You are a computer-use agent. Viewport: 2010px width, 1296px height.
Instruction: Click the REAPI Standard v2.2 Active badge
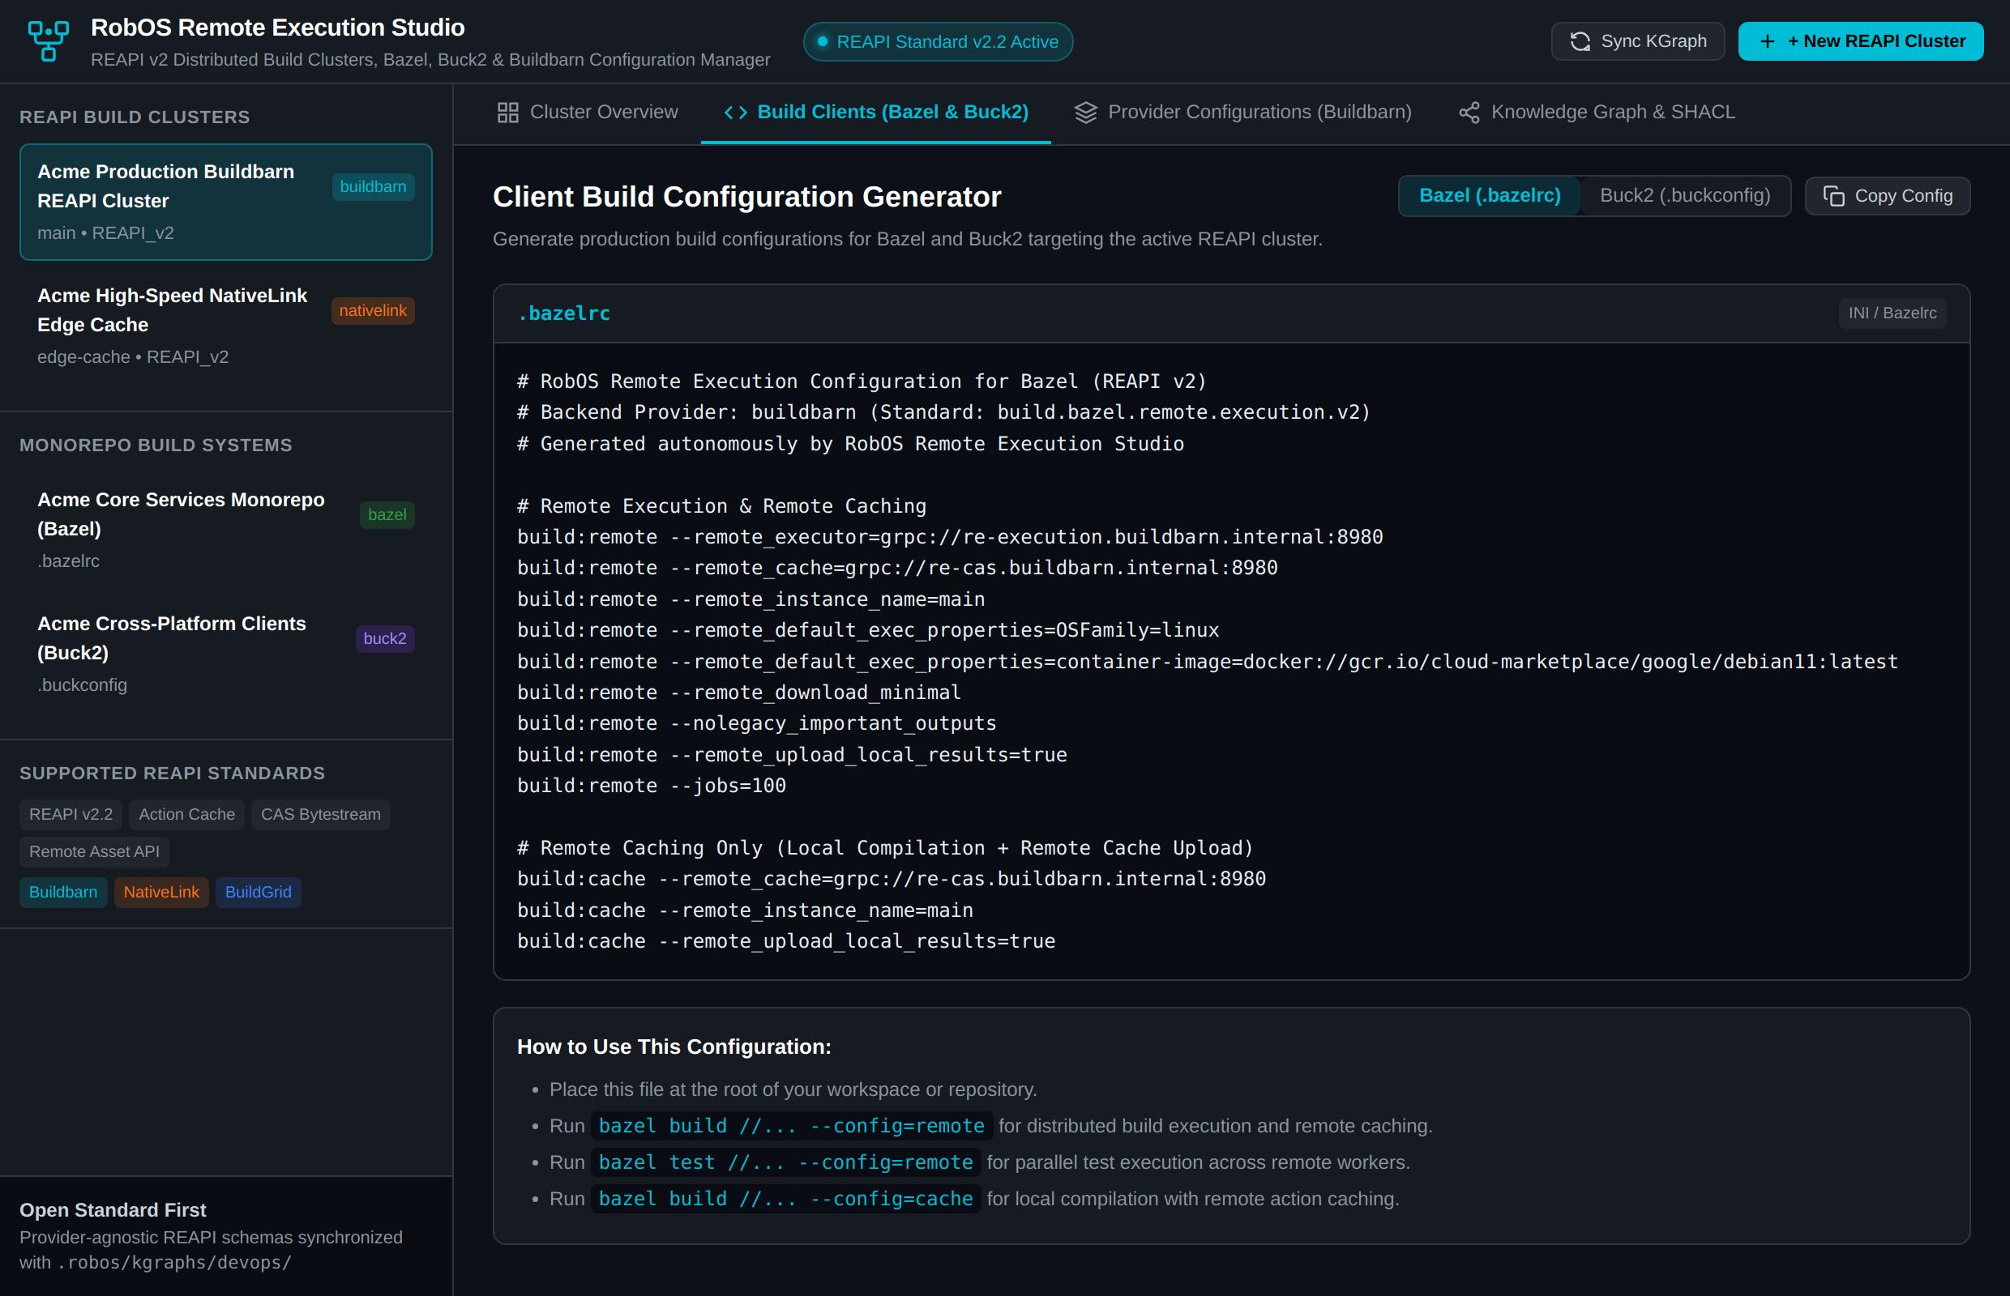click(937, 41)
